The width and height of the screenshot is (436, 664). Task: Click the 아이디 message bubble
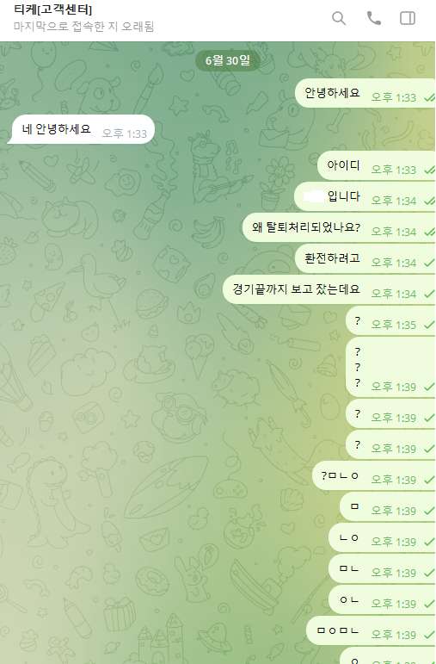[x=376, y=165]
